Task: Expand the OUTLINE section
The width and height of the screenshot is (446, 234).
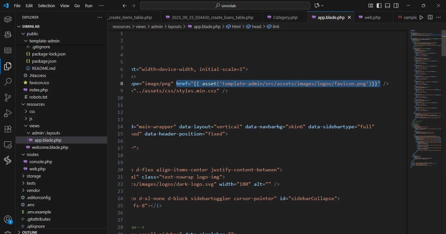Action: (29, 232)
